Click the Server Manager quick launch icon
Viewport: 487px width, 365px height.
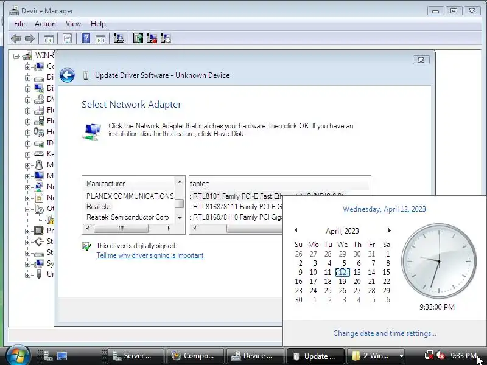coord(48,356)
